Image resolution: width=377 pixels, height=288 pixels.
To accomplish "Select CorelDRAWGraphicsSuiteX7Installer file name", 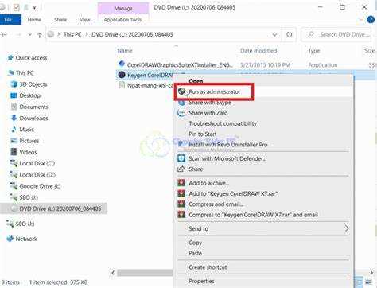I will coord(180,65).
